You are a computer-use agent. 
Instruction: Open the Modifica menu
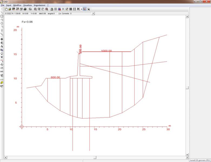click(17, 5)
